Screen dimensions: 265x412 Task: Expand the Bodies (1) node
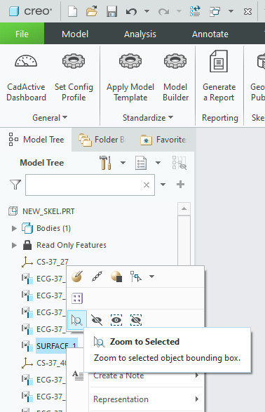pyautogui.click(x=14, y=228)
